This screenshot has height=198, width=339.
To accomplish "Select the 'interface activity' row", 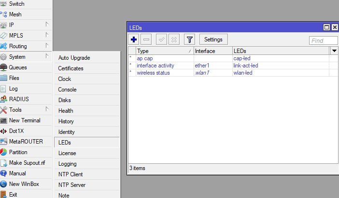I will 233,66.
